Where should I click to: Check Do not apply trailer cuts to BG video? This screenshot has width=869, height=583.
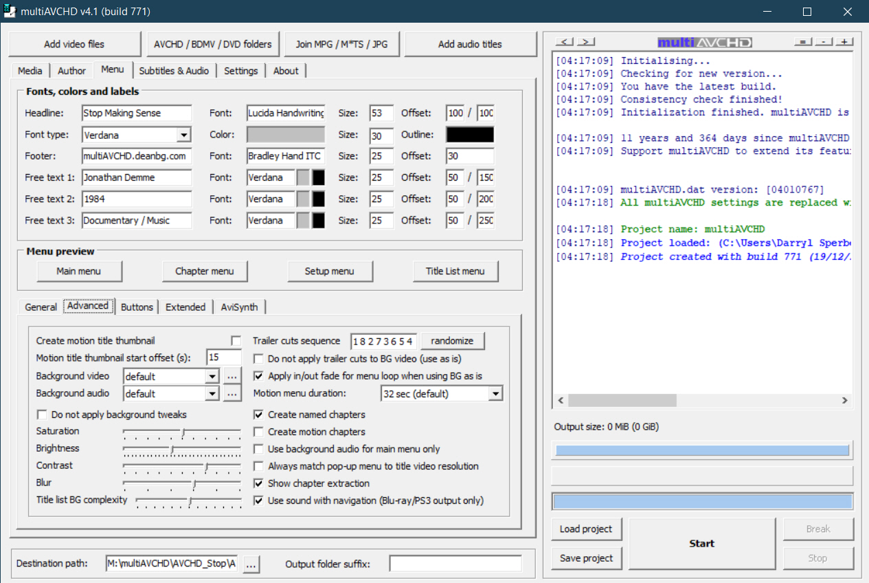pyautogui.click(x=258, y=359)
